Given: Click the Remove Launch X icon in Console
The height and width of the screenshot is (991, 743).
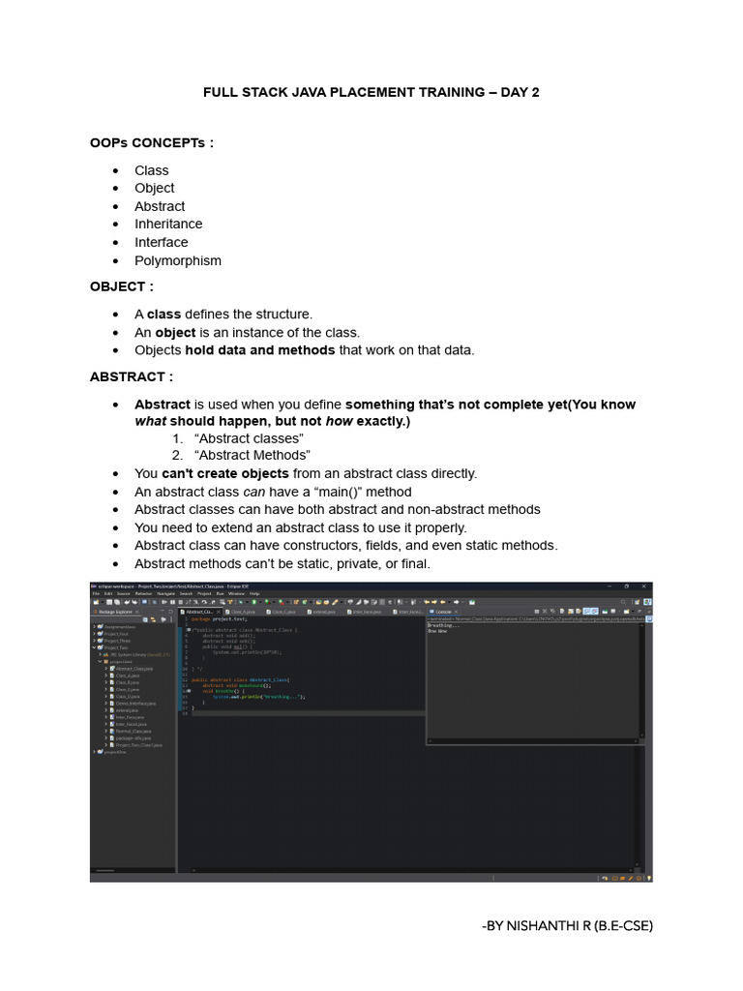Looking at the screenshot, I should tap(545, 612).
